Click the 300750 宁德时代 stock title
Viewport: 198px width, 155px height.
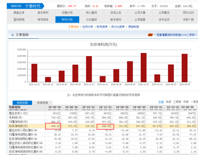[x=25, y=6]
